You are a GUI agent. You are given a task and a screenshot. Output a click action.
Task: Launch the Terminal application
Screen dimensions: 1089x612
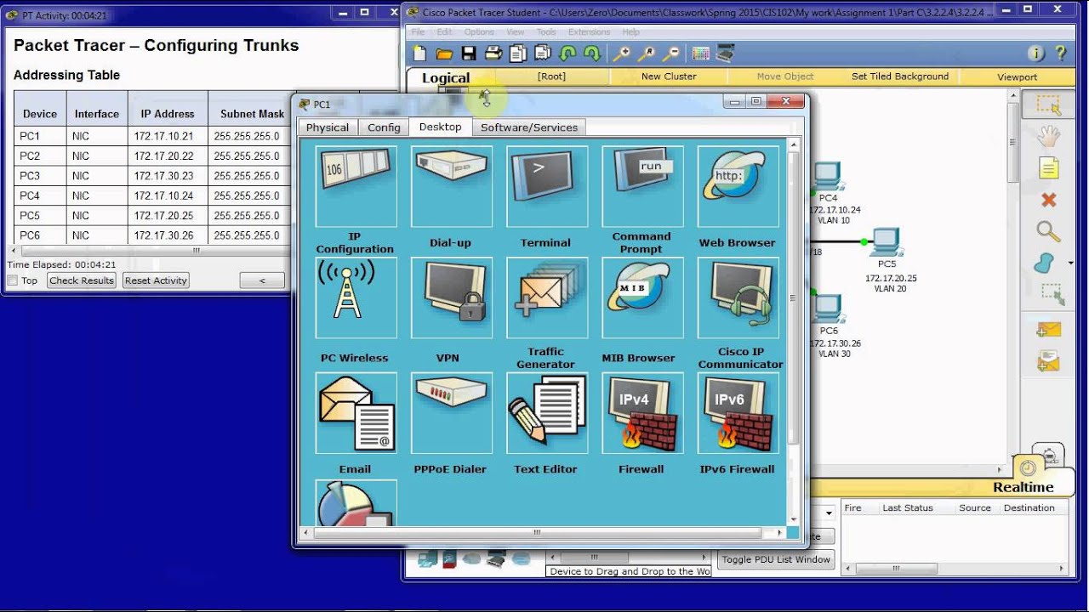(546, 186)
